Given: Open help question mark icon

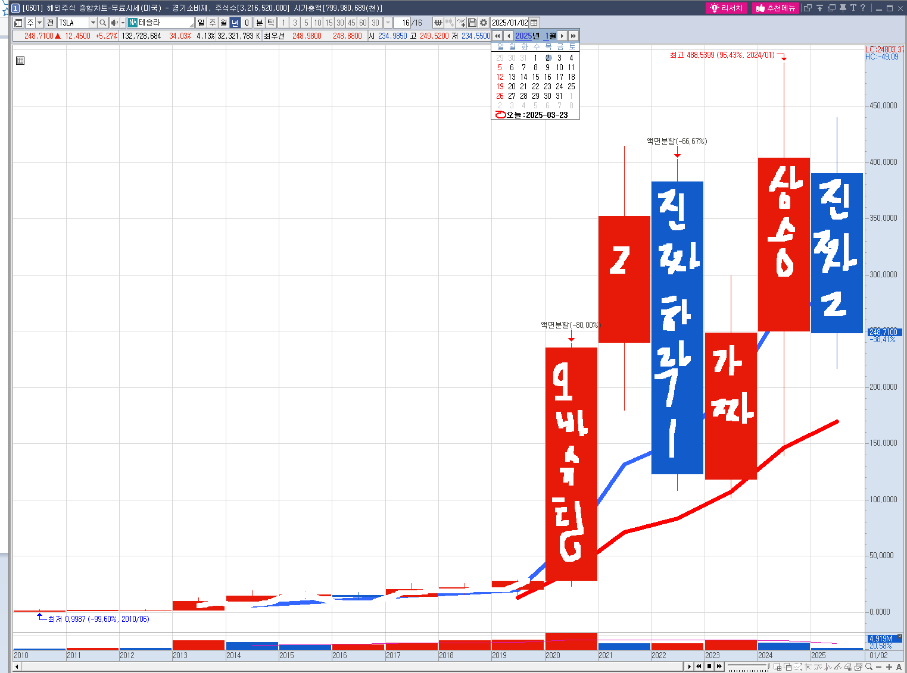Looking at the screenshot, I should click(863, 8).
